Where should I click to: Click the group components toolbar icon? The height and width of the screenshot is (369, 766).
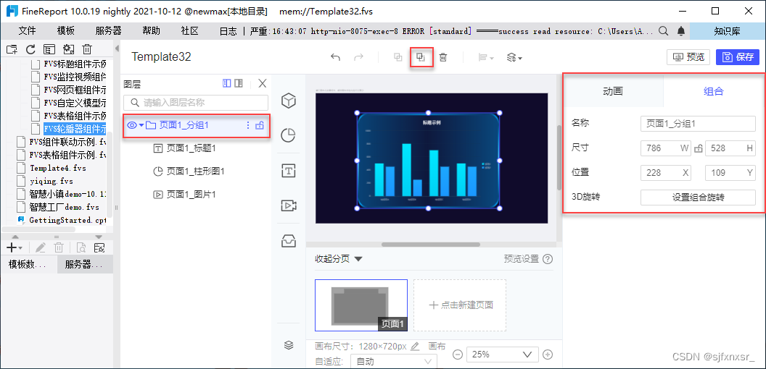click(398, 57)
